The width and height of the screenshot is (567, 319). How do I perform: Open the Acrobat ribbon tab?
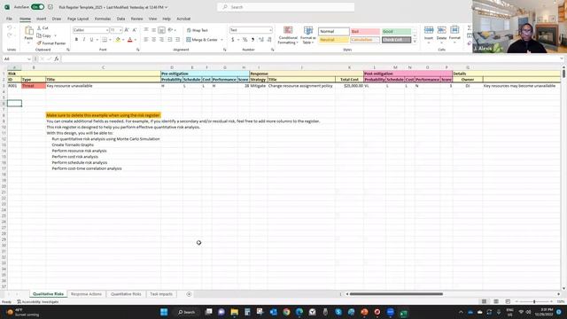(183, 19)
